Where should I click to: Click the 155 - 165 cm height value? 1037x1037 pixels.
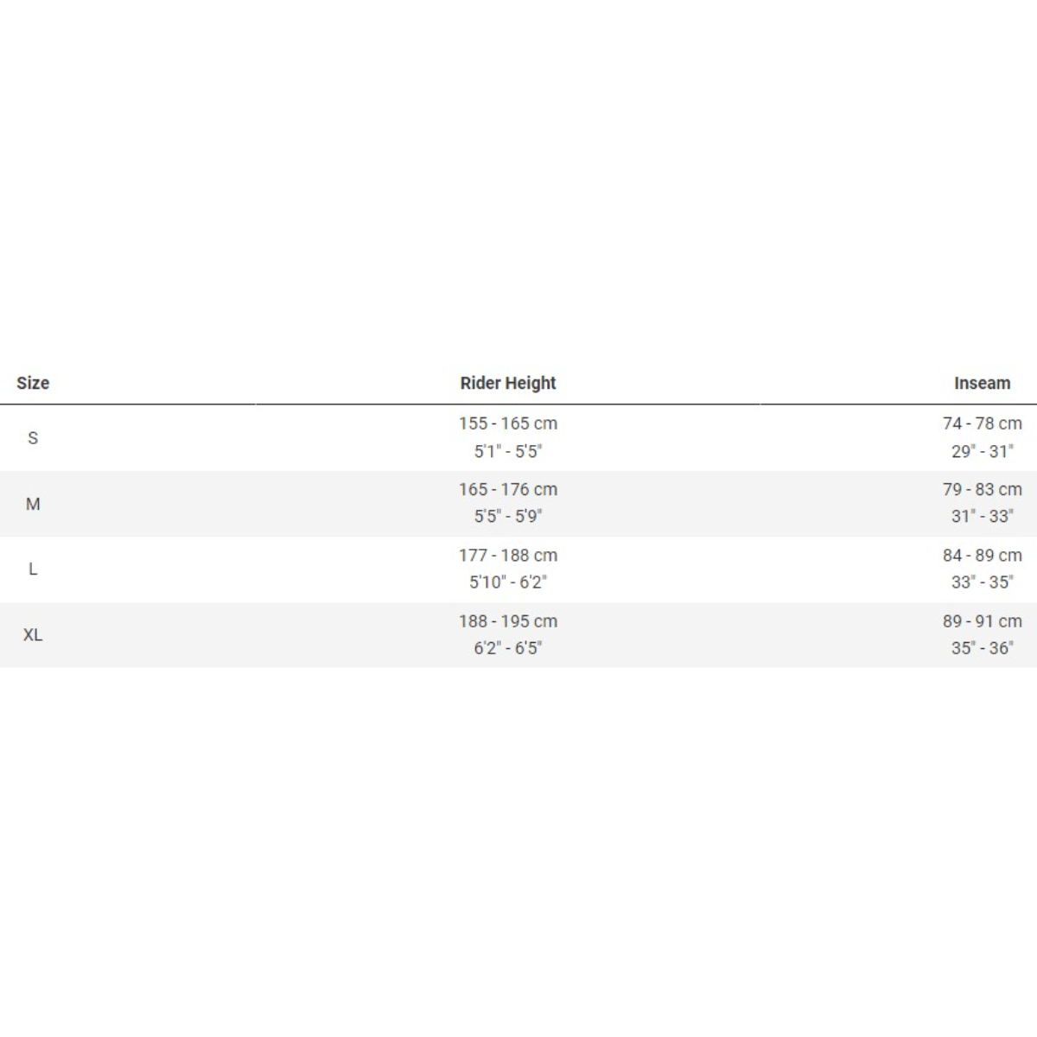point(508,423)
